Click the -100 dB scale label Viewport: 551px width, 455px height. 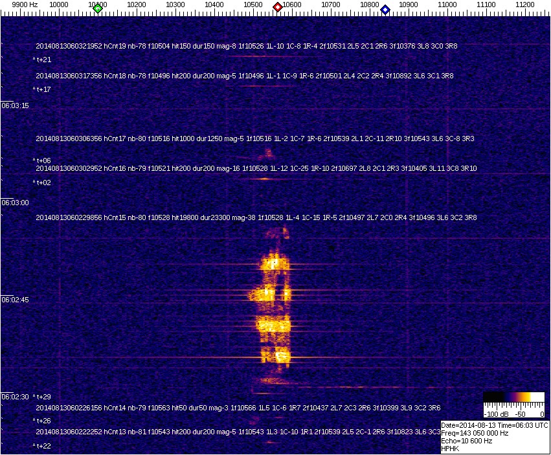pyautogui.click(x=495, y=414)
